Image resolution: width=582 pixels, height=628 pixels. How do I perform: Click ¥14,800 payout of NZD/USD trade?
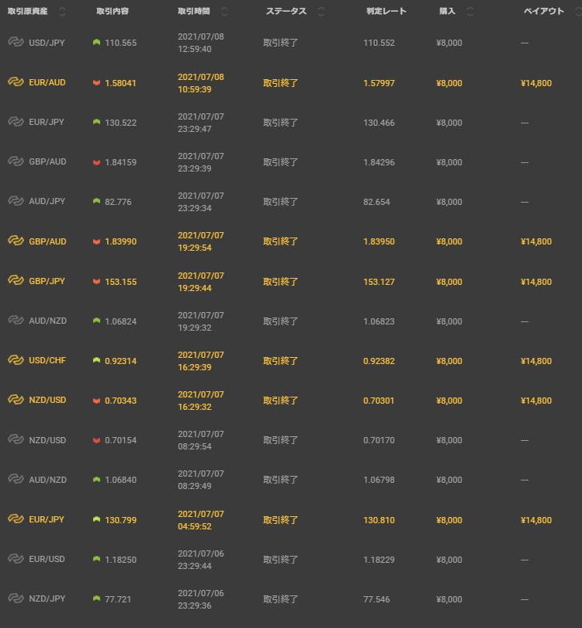(x=536, y=401)
